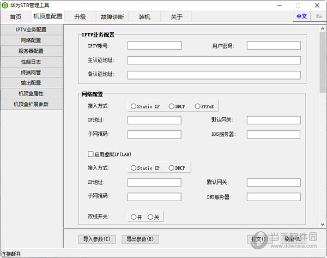Choose 终端网管 in the sidebar

32,72
